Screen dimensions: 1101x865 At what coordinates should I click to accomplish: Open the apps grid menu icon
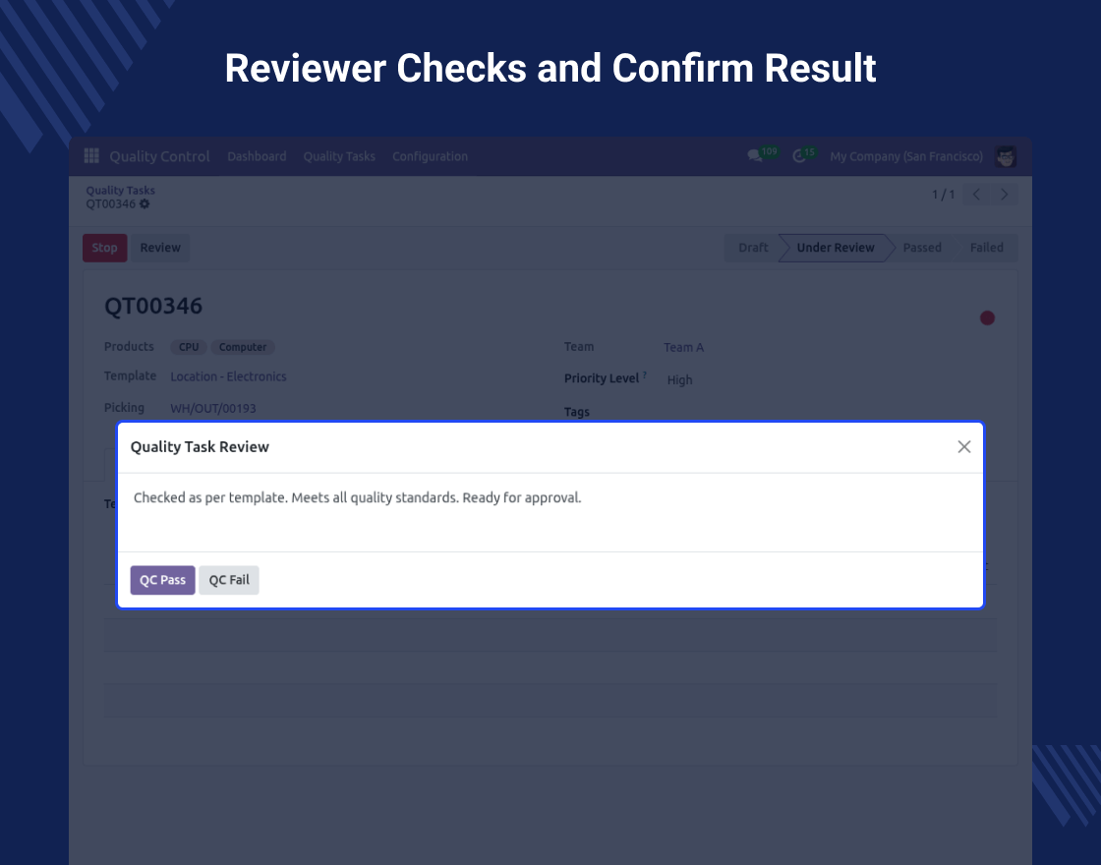pos(91,156)
